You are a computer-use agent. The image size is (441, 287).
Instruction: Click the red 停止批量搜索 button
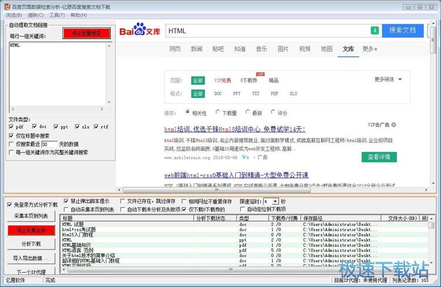(86, 33)
